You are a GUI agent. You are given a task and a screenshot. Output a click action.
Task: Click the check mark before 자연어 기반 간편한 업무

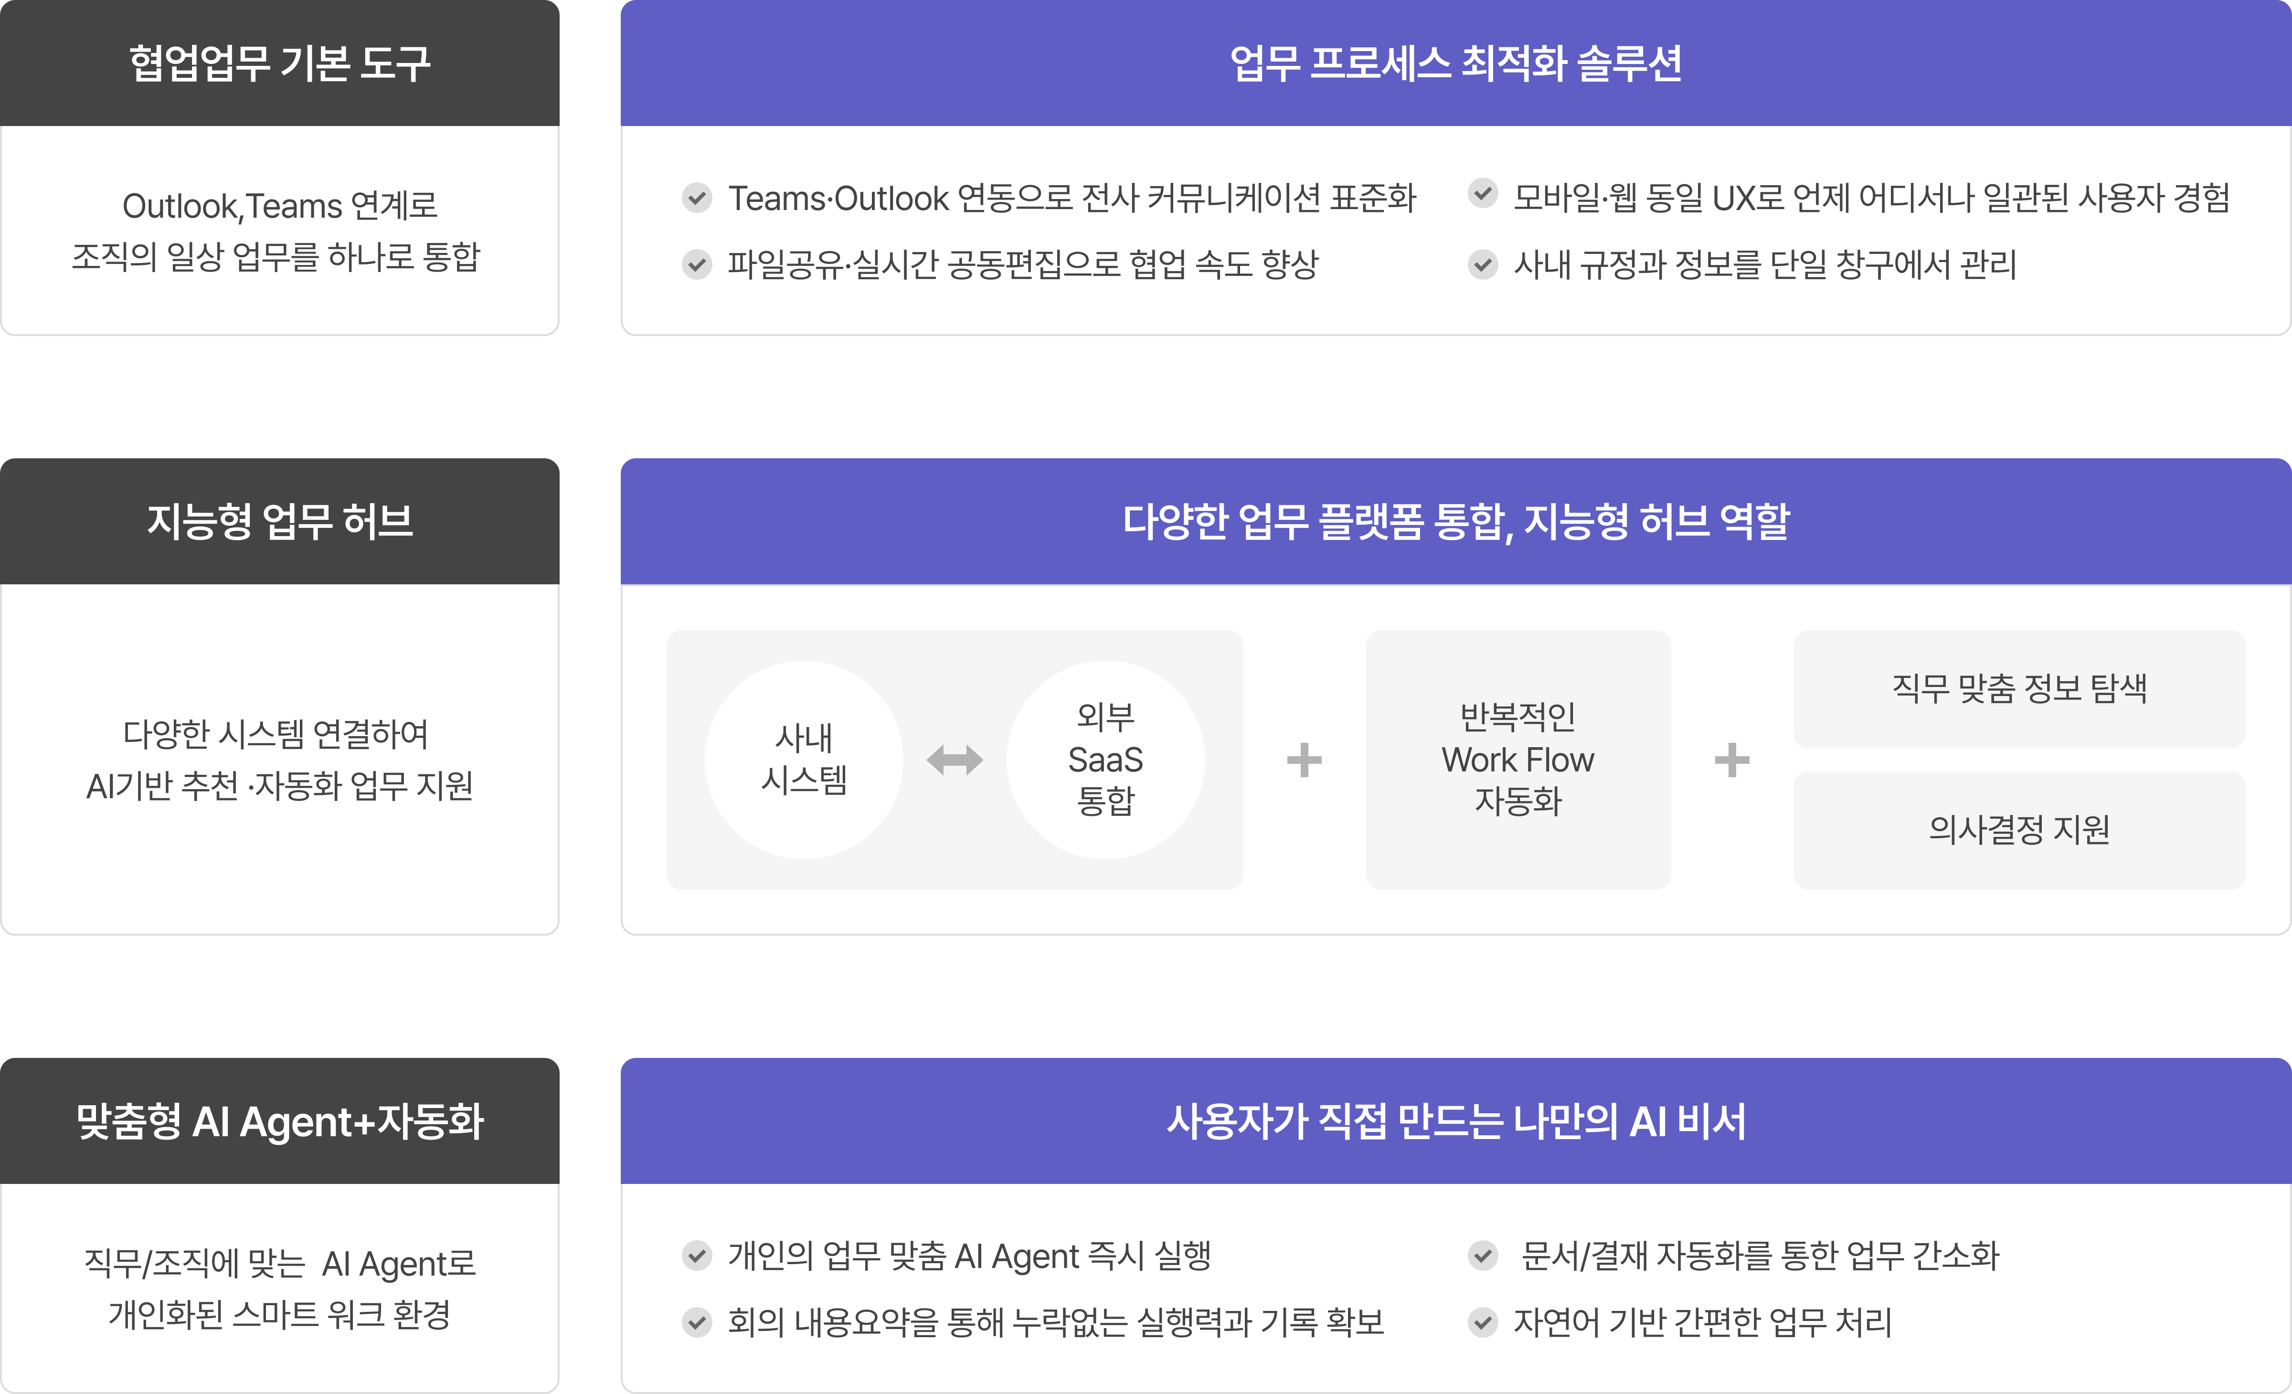coord(1483,1321)
